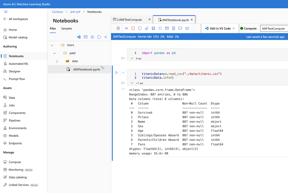Select the ANFNotebook.ipynb editor tab
Screen dimensions: 288x193
(174, 20)
